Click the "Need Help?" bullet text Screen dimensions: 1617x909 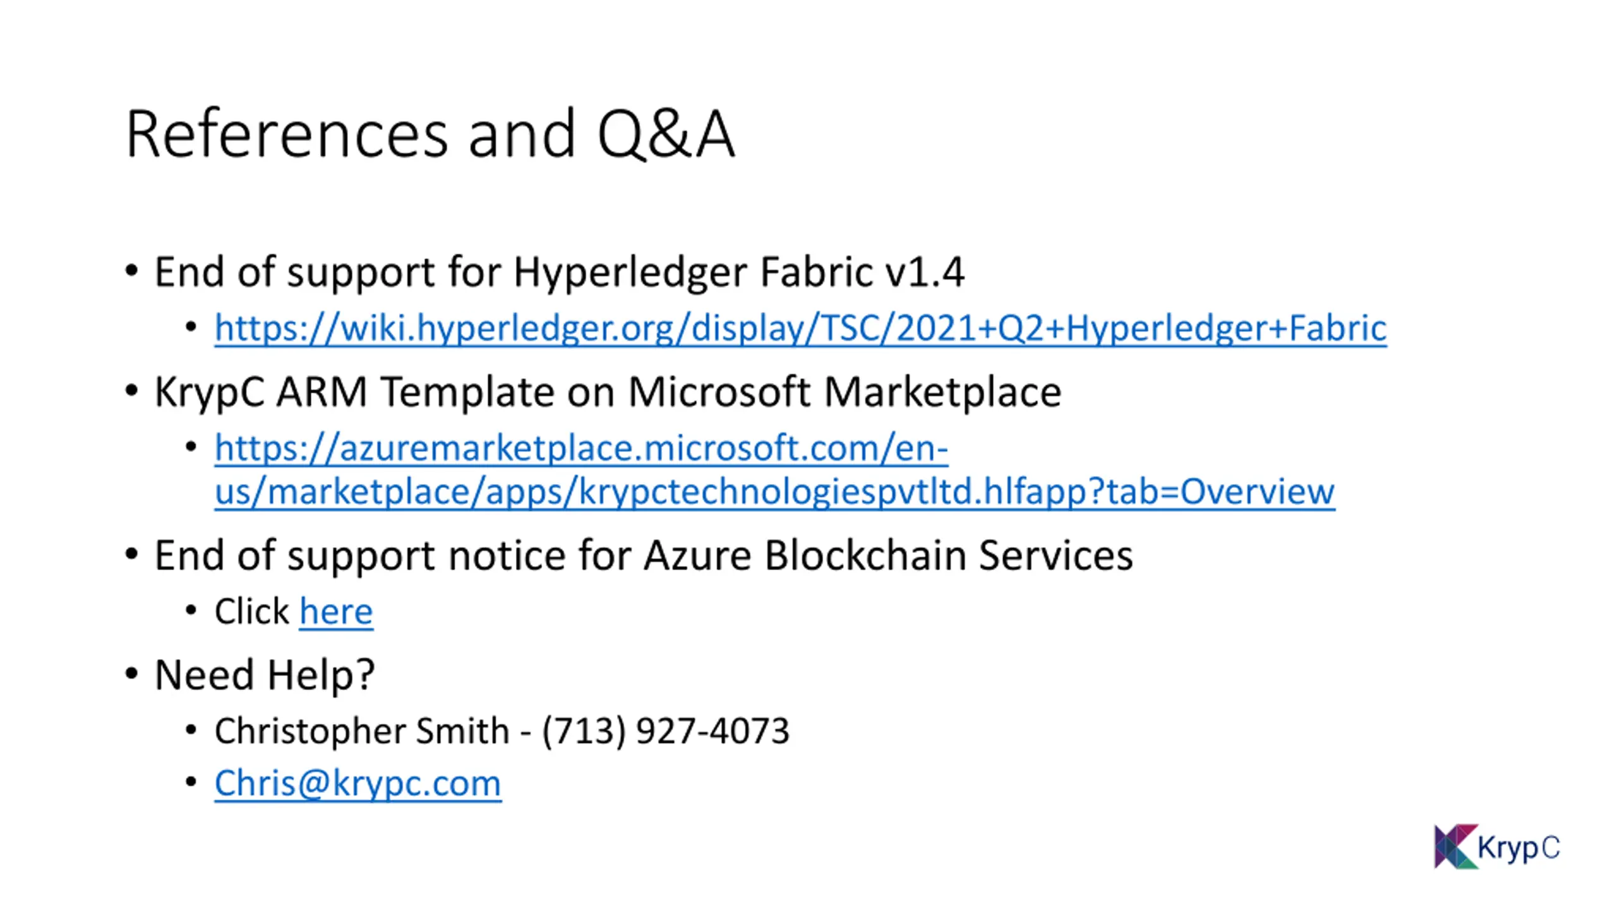click(x=265, y=675)
